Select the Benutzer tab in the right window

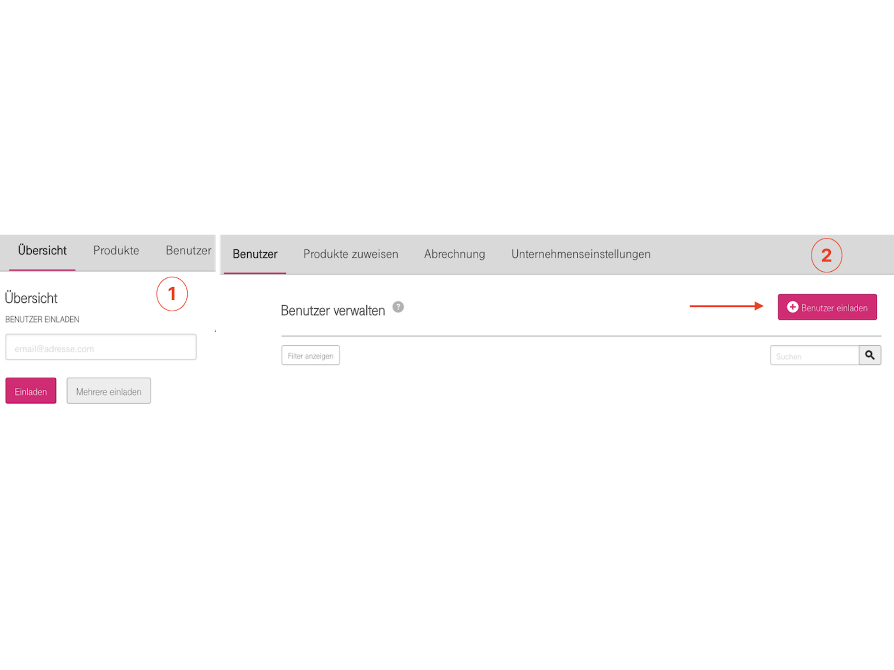[255, 254]
